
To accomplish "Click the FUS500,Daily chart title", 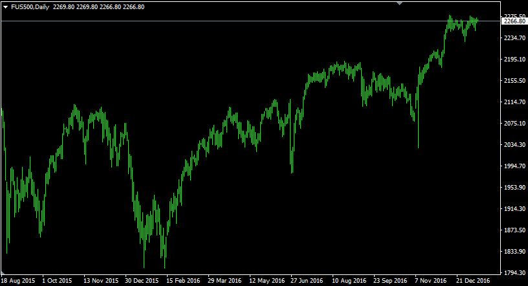I will pyautogui.click(x=30, y=7).
